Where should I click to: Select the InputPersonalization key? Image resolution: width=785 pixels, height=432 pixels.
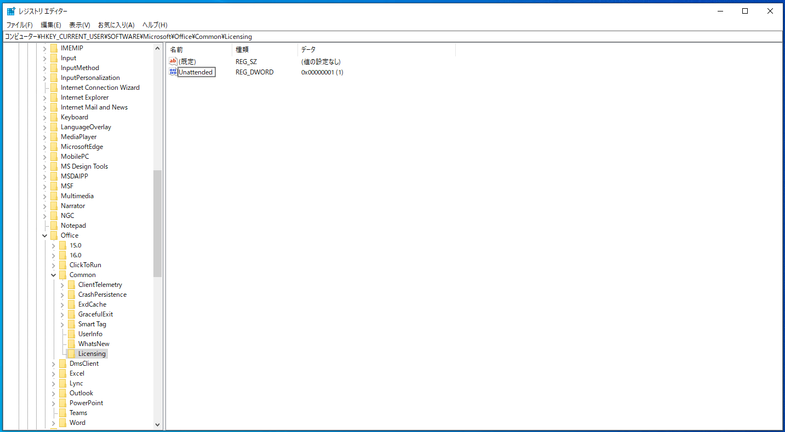90,78
